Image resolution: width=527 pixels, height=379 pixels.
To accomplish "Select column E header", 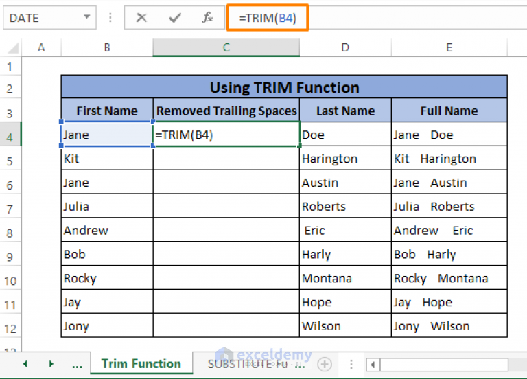I will tap(449, 48).
